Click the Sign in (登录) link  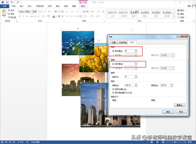point(189,6)
